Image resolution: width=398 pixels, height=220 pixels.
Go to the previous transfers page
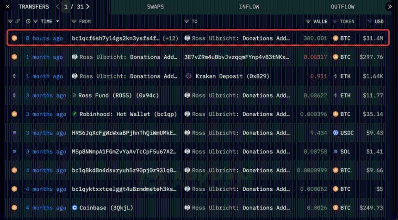pyautogui.click(x=57, y=7)
